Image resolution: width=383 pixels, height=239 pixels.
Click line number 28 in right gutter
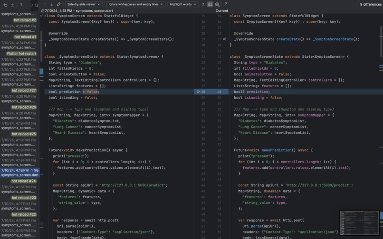pyautogui.click(x=219, y=92)
